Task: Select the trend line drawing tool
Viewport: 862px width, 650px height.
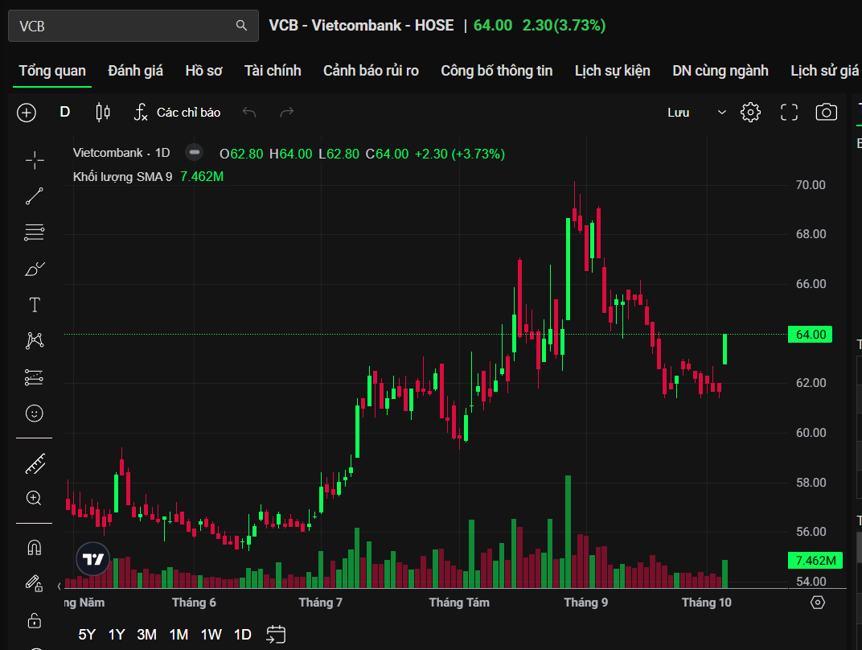Action: pyautogui.click(x=35, y=195)
